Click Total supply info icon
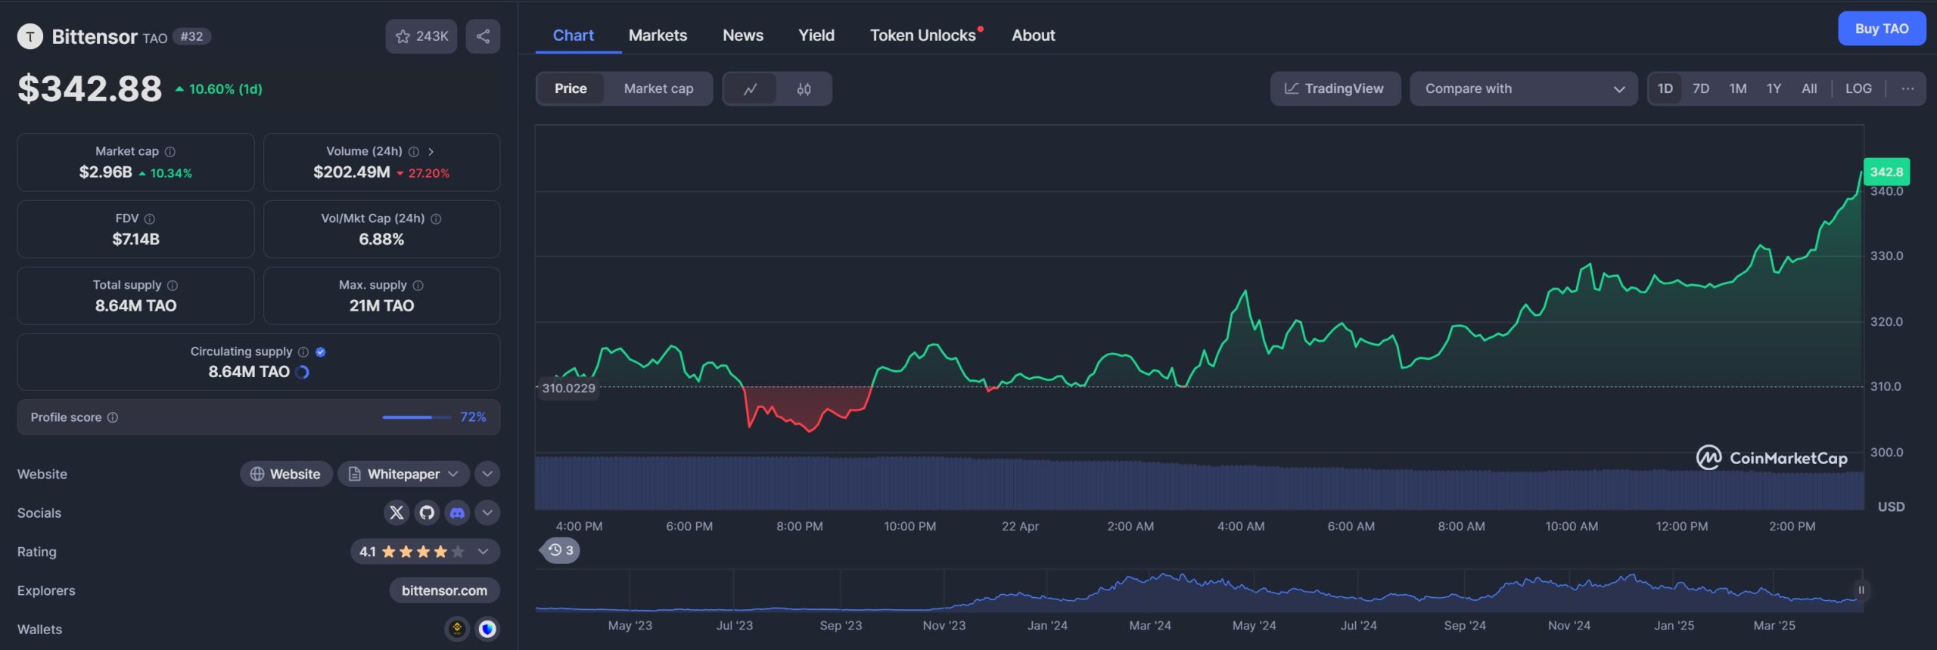Viewport: 1937px width, 650px height. click(173, 285)
